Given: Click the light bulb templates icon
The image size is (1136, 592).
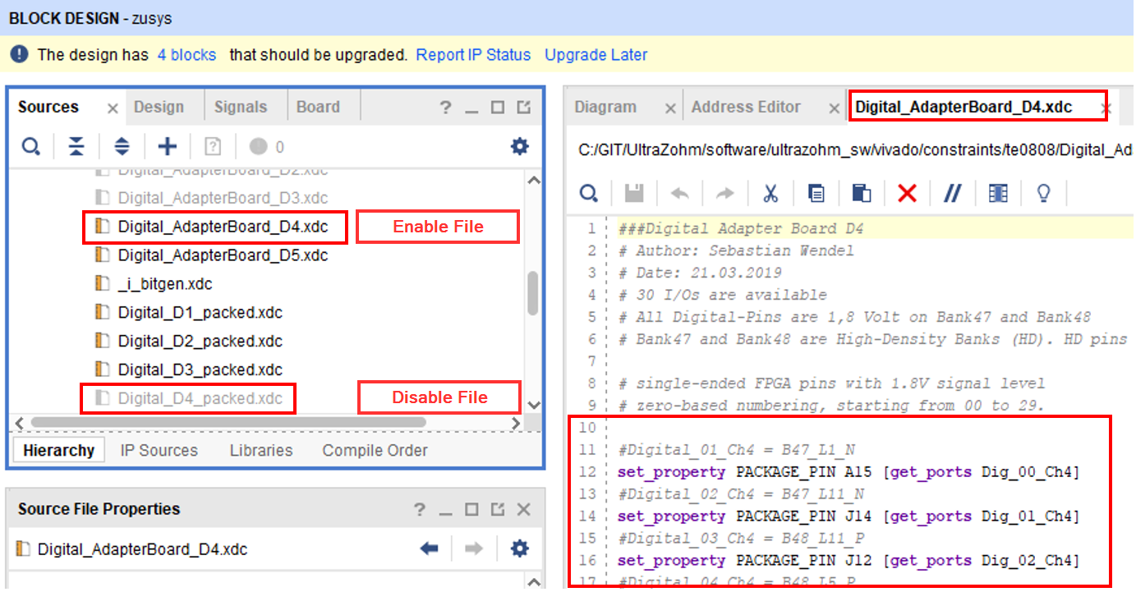Looking at the screenshot, I should (x=1043, y=193).
